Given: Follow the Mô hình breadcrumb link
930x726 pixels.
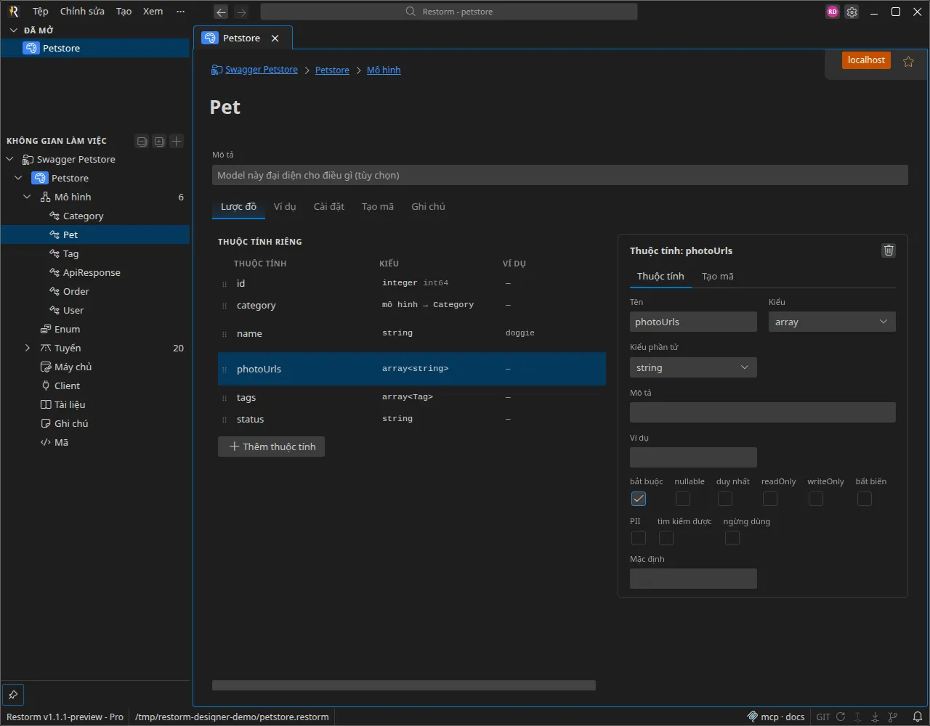Looking at the screenshot, I should coord(384,70).
